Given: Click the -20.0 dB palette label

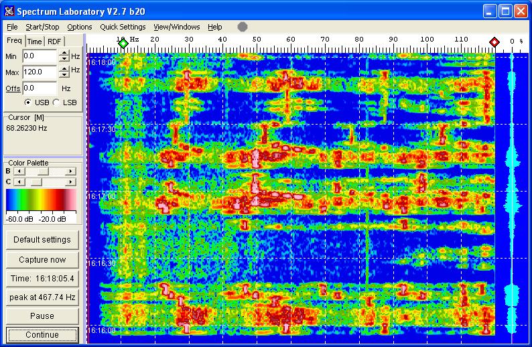Looking at the screenshot, I should (x=52, y=219).
